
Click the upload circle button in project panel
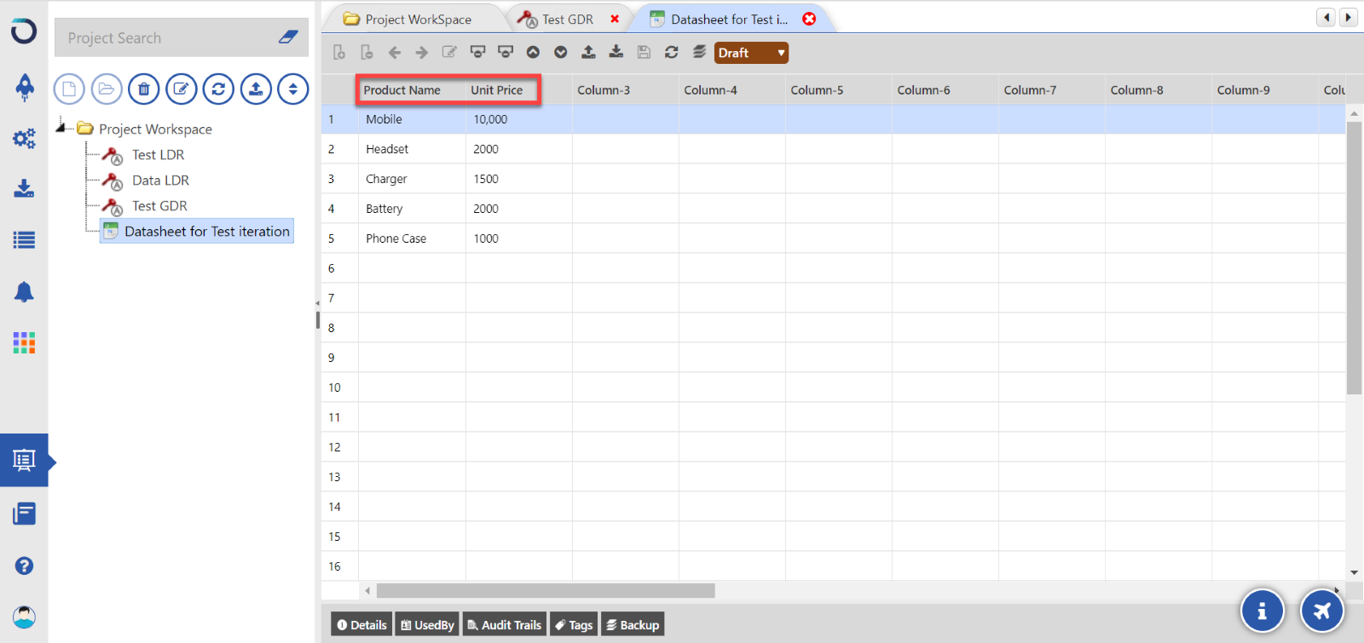pyautogui.click(x=256, y=89)
